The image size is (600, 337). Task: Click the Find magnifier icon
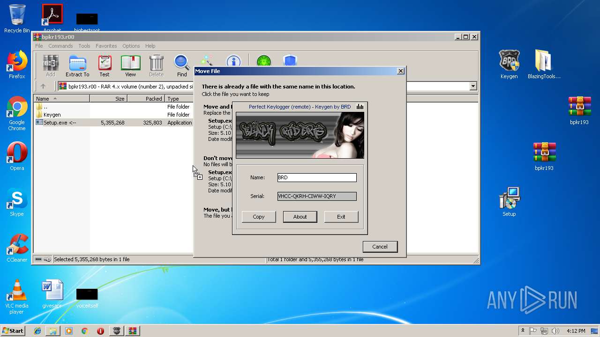pyautogui.click(x=182, y=66)
